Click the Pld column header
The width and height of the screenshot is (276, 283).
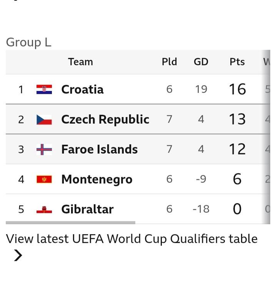169,62
